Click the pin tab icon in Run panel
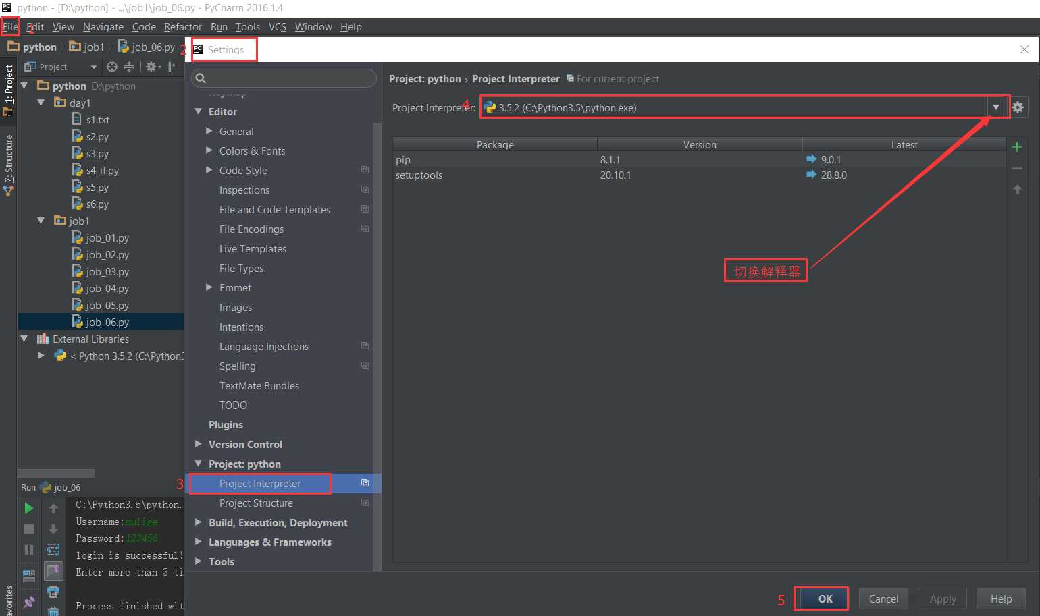1040x616 pixels. 29,601
